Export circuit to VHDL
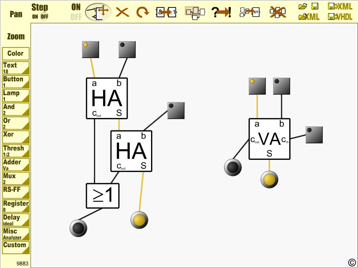The width and height of the screenshot is (358, 268). pos(340,17)
